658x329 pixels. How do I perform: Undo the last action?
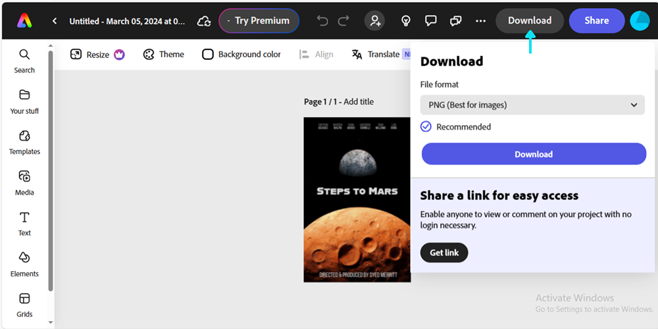322,20
